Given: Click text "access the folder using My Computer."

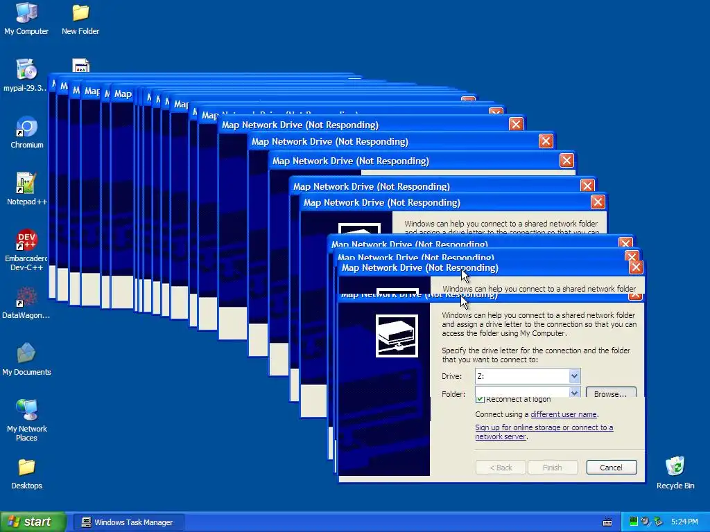Looking at the screenshot, I should coord(504,333).
